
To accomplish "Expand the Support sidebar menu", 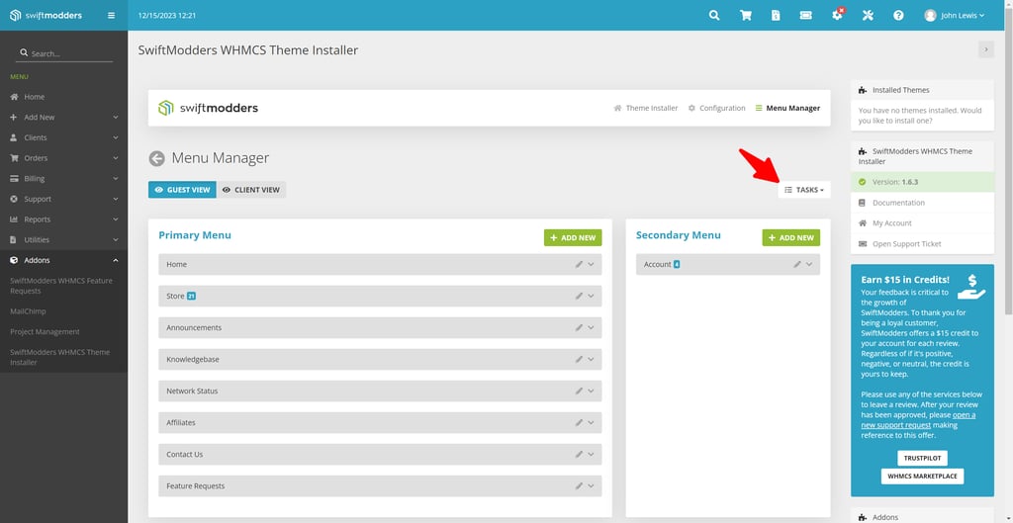I will [x=63, y=199].
